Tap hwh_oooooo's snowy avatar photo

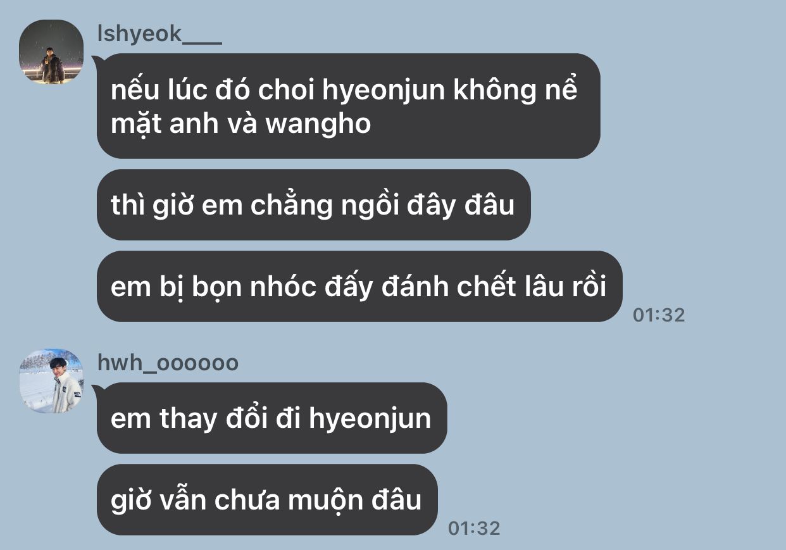(51, 381)
